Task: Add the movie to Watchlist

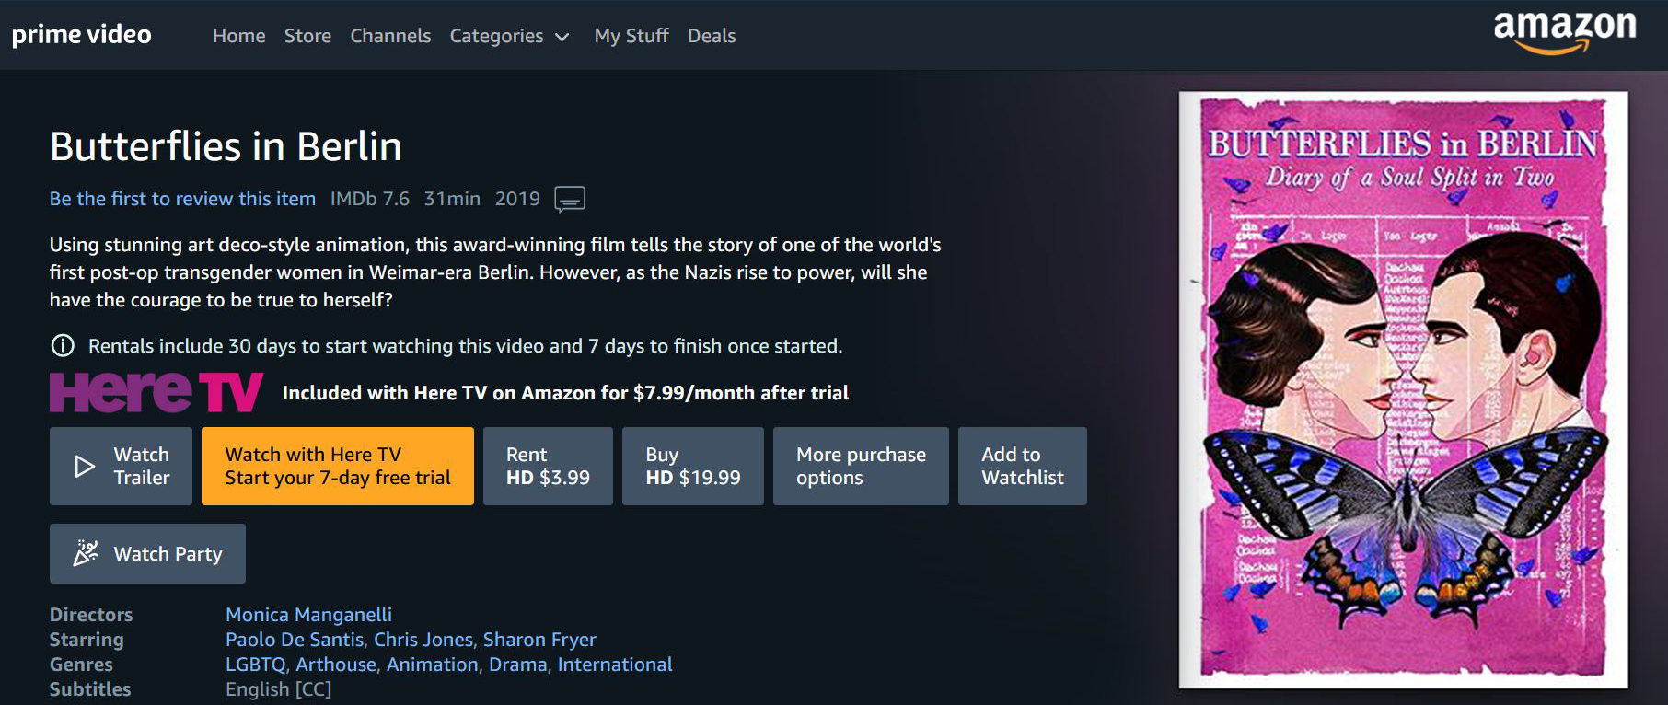Action: (1022, 466)
